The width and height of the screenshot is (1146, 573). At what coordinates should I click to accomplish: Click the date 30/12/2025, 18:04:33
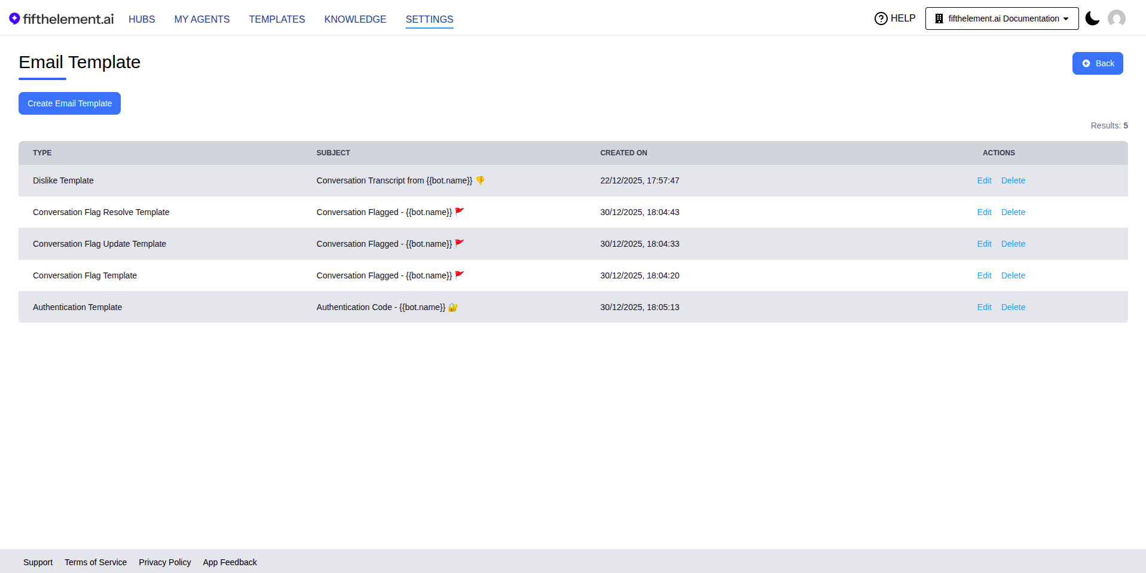tap(640, 244)
